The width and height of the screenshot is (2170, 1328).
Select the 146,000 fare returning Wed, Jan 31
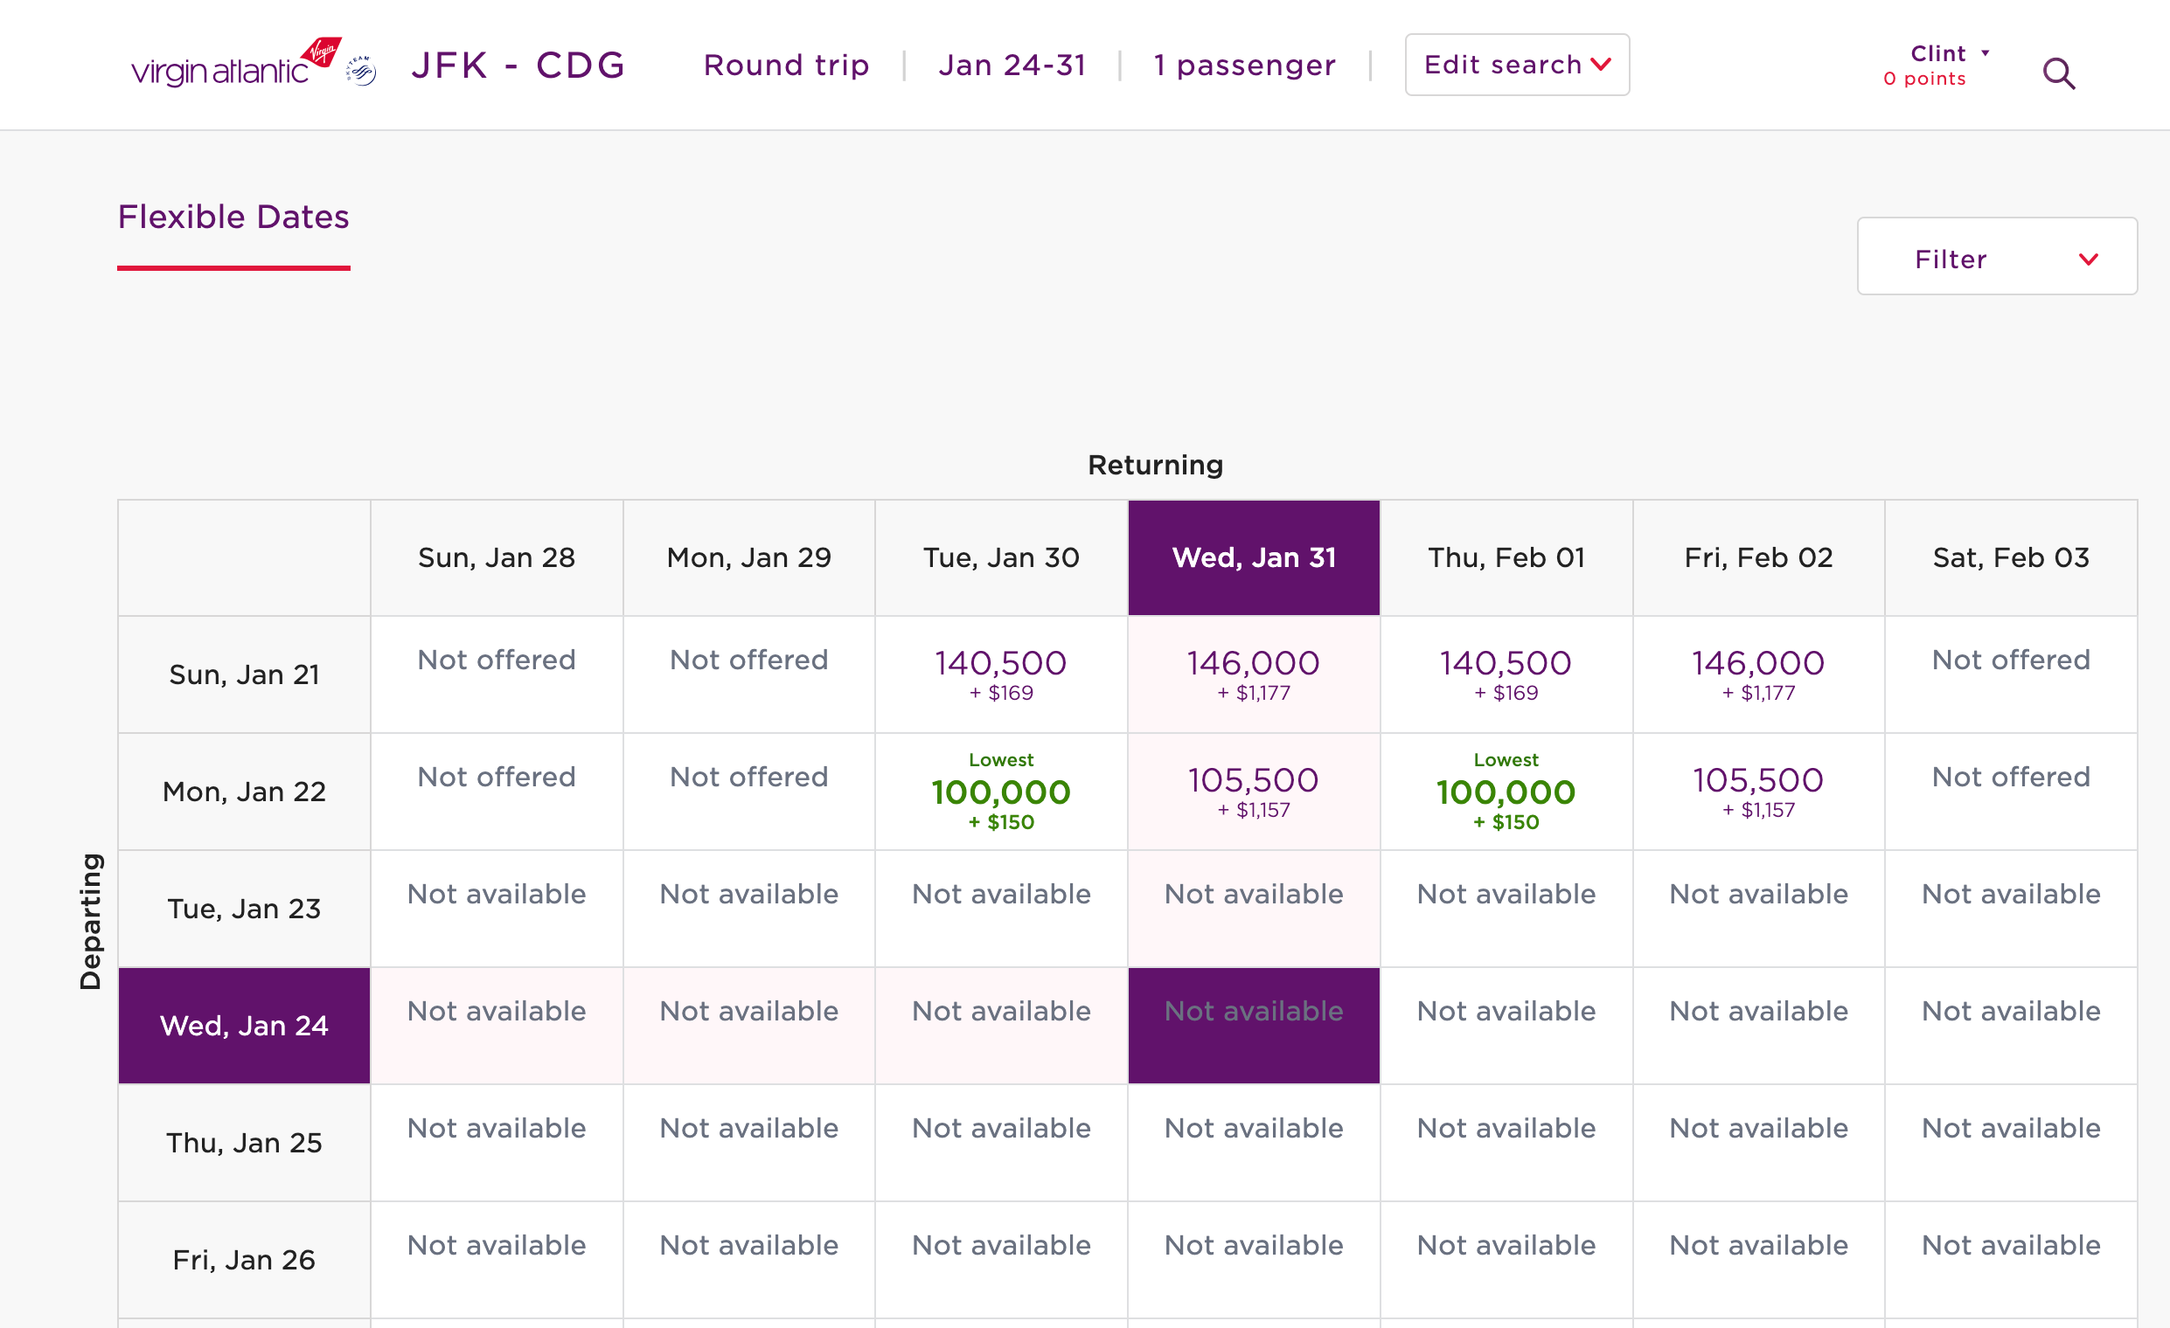point(1253,674)
